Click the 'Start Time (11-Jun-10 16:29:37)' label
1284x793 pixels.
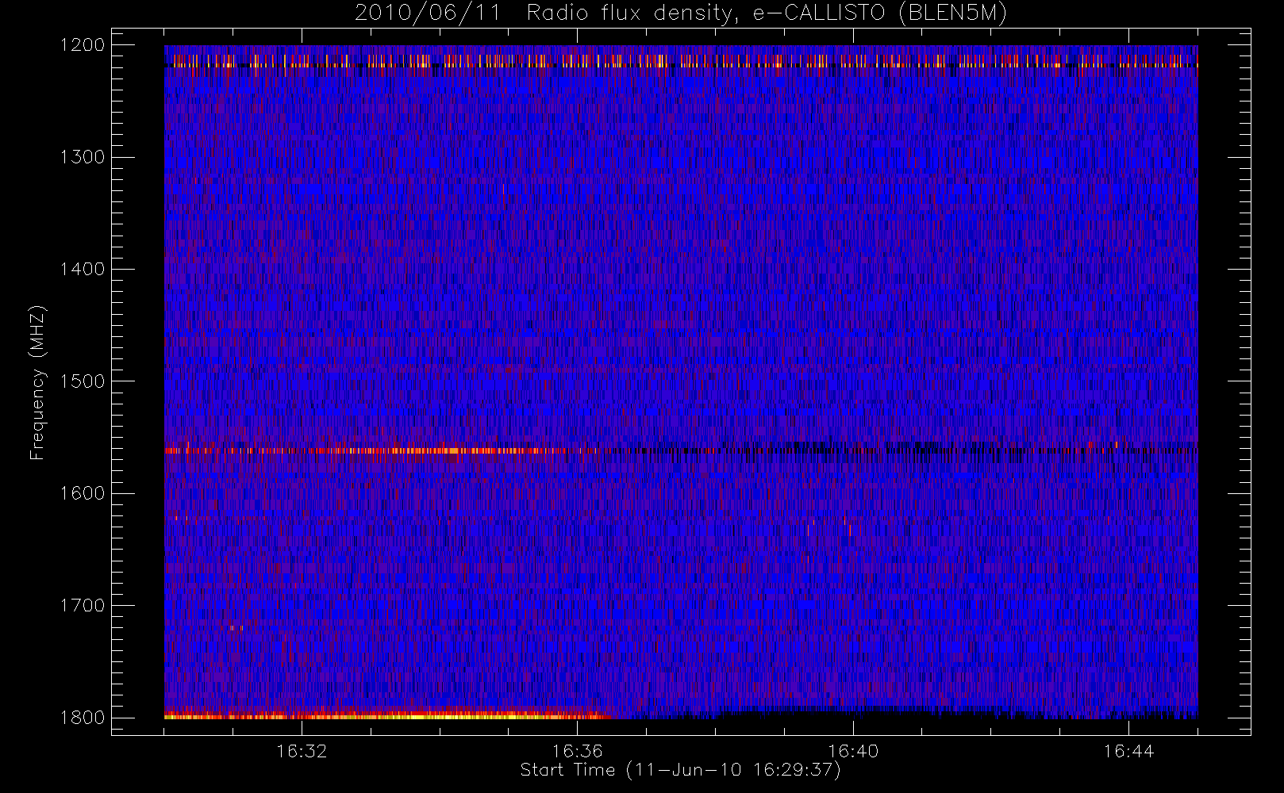(680, 770)
